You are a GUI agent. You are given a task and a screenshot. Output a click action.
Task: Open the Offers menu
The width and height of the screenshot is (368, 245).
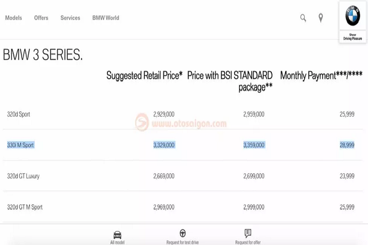click(x=41, y=18)
